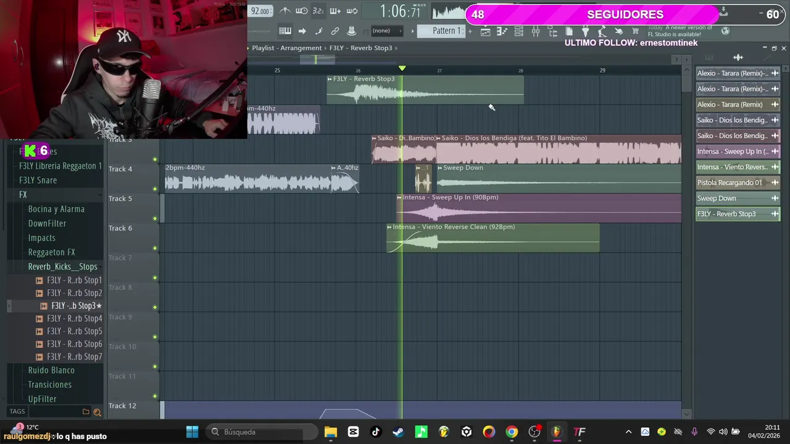Toggle the 3:2 recording countdown icon

pyautogui.click(x=318, y=11)
